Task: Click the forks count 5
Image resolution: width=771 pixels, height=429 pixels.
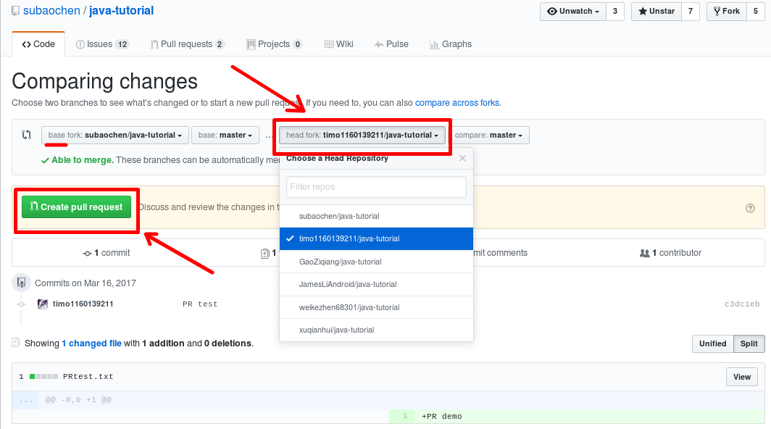Action: [756, 12]
